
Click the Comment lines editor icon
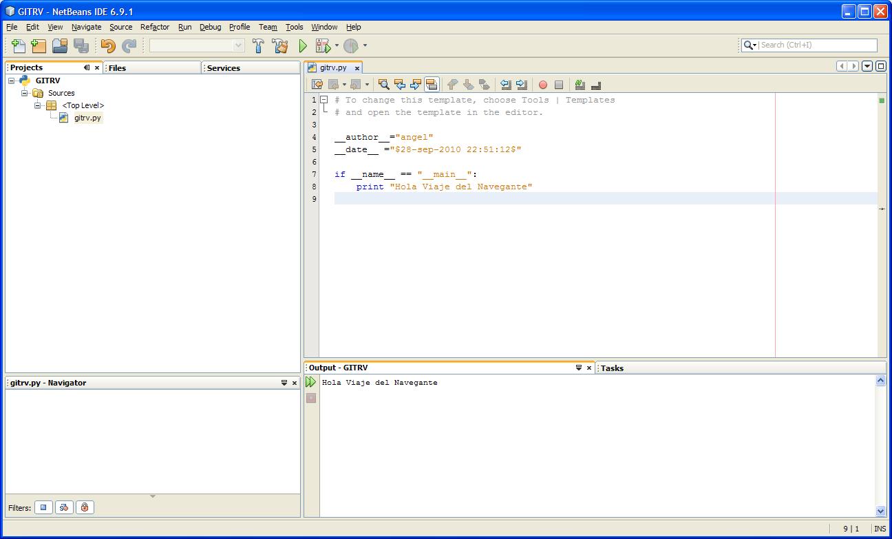580,85
